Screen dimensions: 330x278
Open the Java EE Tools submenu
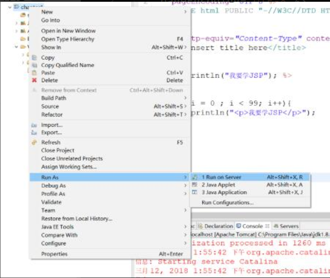(110, 227)
